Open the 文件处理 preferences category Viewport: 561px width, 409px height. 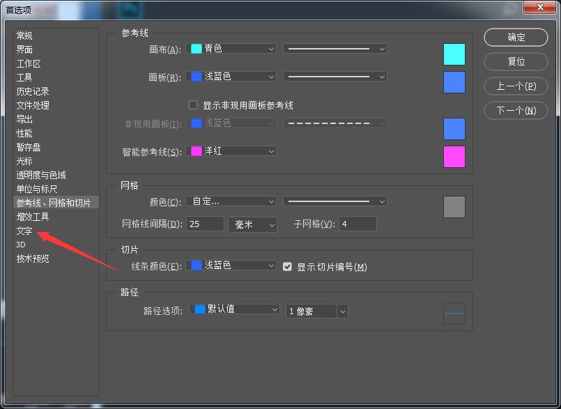(33, 106)
